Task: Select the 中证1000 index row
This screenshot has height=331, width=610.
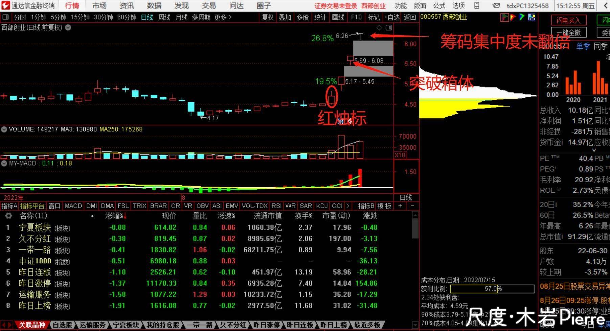Action: click(x=35, y=261)
